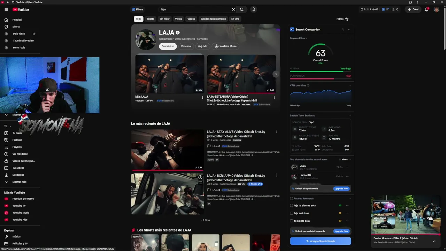The image size is (446, 251).
Task: Click Search Companion settings swap icon
Action: point(343,30)
